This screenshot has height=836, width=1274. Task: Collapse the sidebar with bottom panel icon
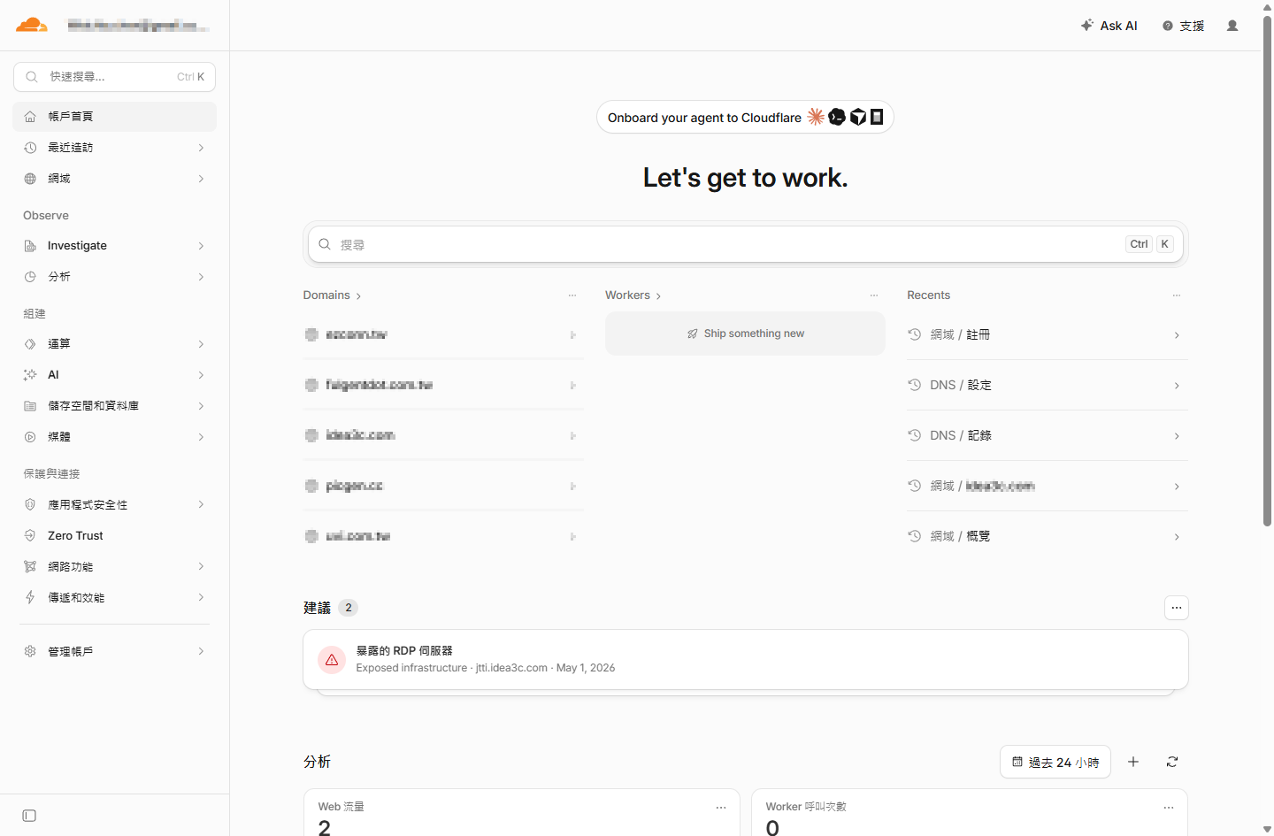(x=29, y=816)
